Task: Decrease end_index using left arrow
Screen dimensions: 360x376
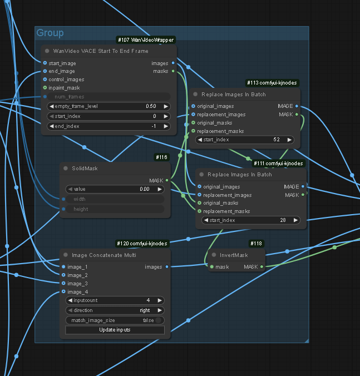Action: (52, 126)
